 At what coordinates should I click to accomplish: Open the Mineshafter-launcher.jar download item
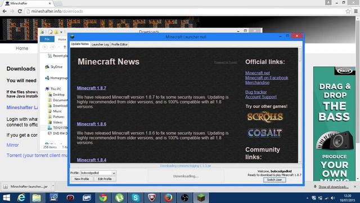click(26, 187)
